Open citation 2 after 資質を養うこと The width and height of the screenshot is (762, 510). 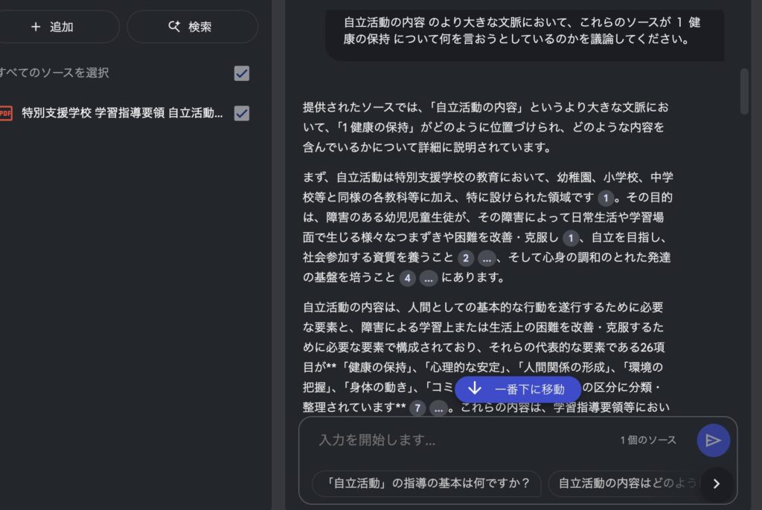(466, 258)
